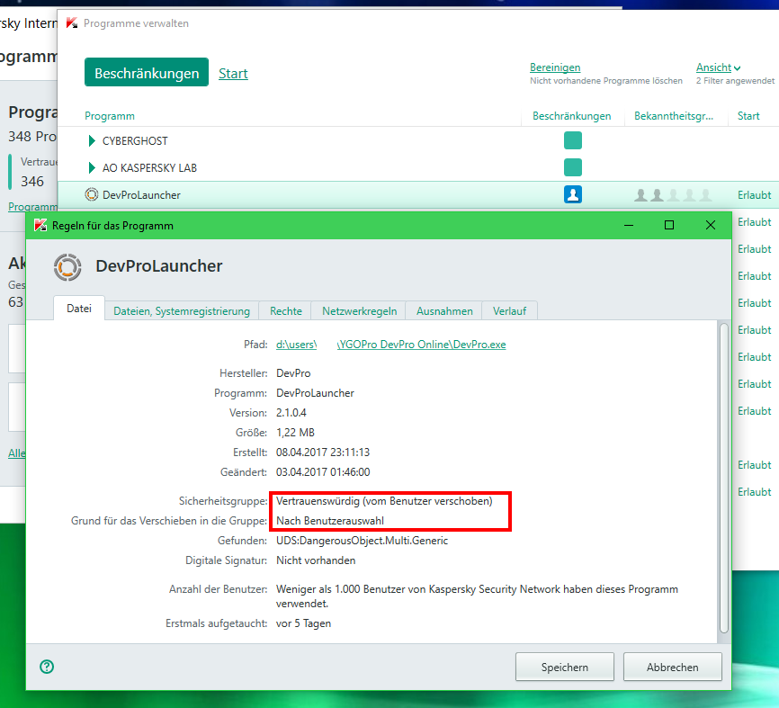Sort by Programm column header

(110, 116)
